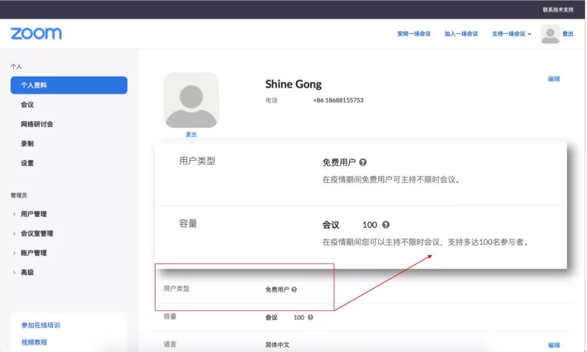587x352 pixels.
Task: Open 主持一场会议 dropdown
Action: point(511,34)
